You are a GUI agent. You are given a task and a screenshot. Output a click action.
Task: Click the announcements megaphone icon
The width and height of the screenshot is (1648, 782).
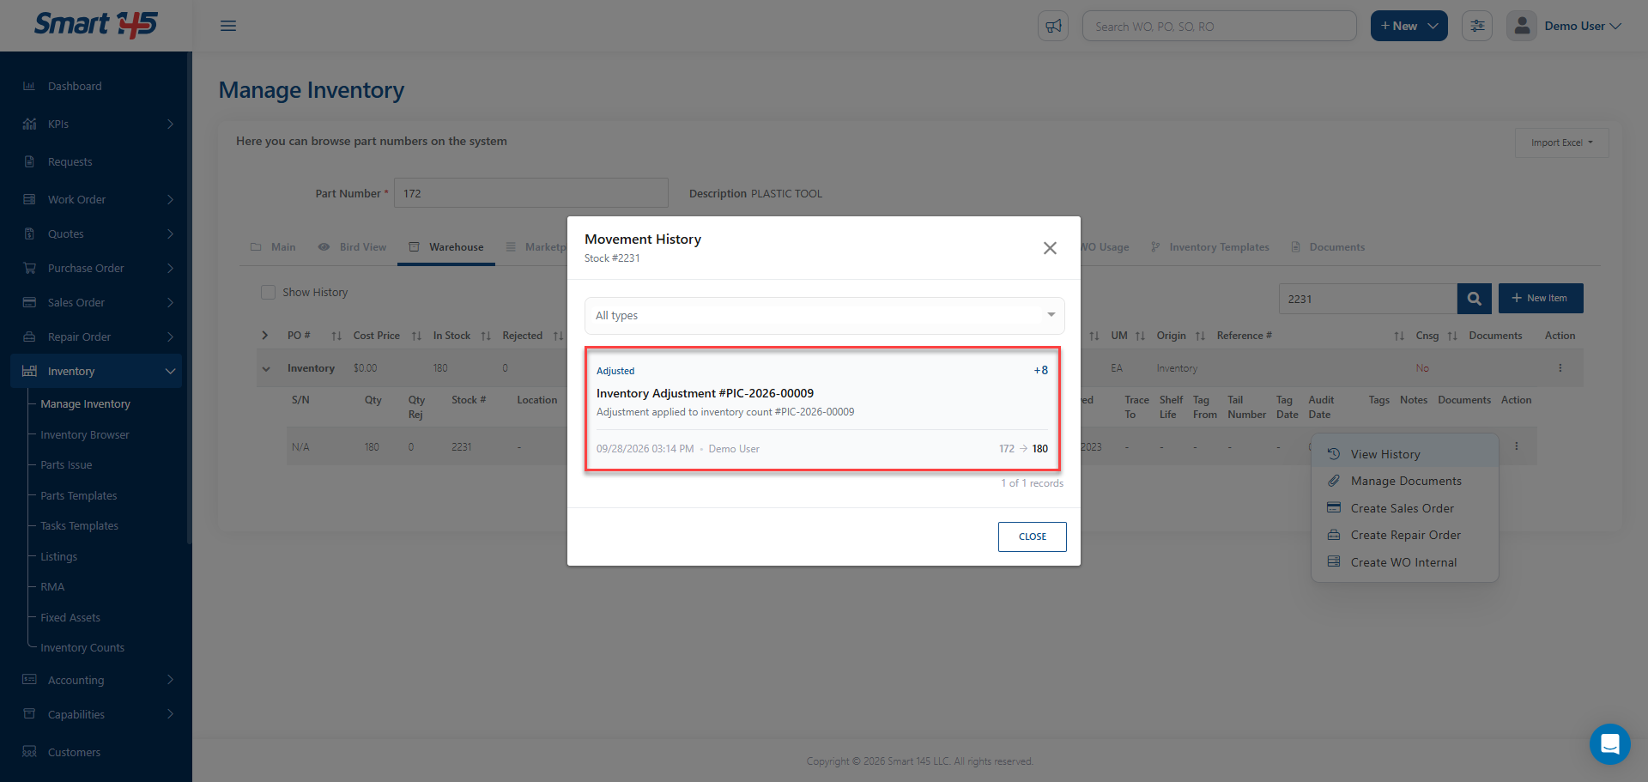coord(1053,26)
